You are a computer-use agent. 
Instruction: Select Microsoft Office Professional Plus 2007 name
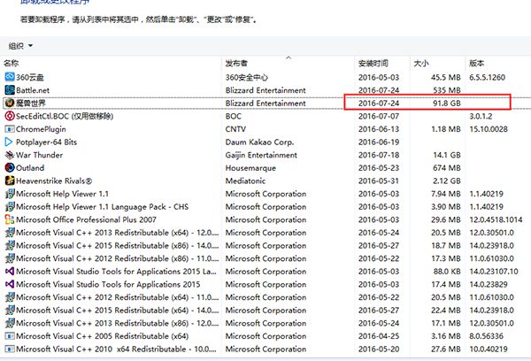click(86, 219)
